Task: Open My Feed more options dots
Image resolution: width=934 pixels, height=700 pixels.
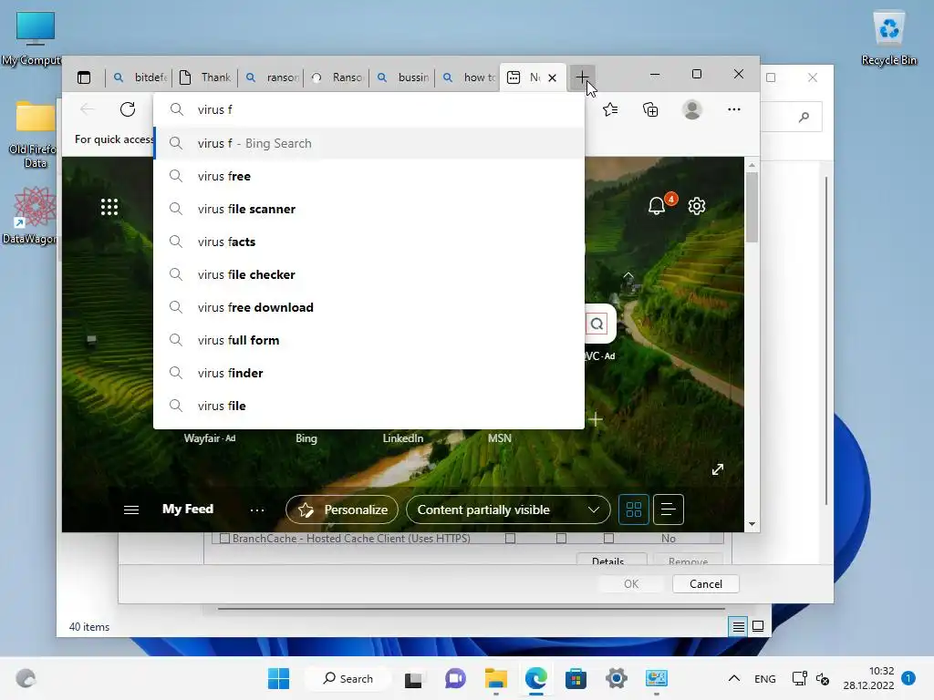Action: pyautogui.click(x=256, y=510)
